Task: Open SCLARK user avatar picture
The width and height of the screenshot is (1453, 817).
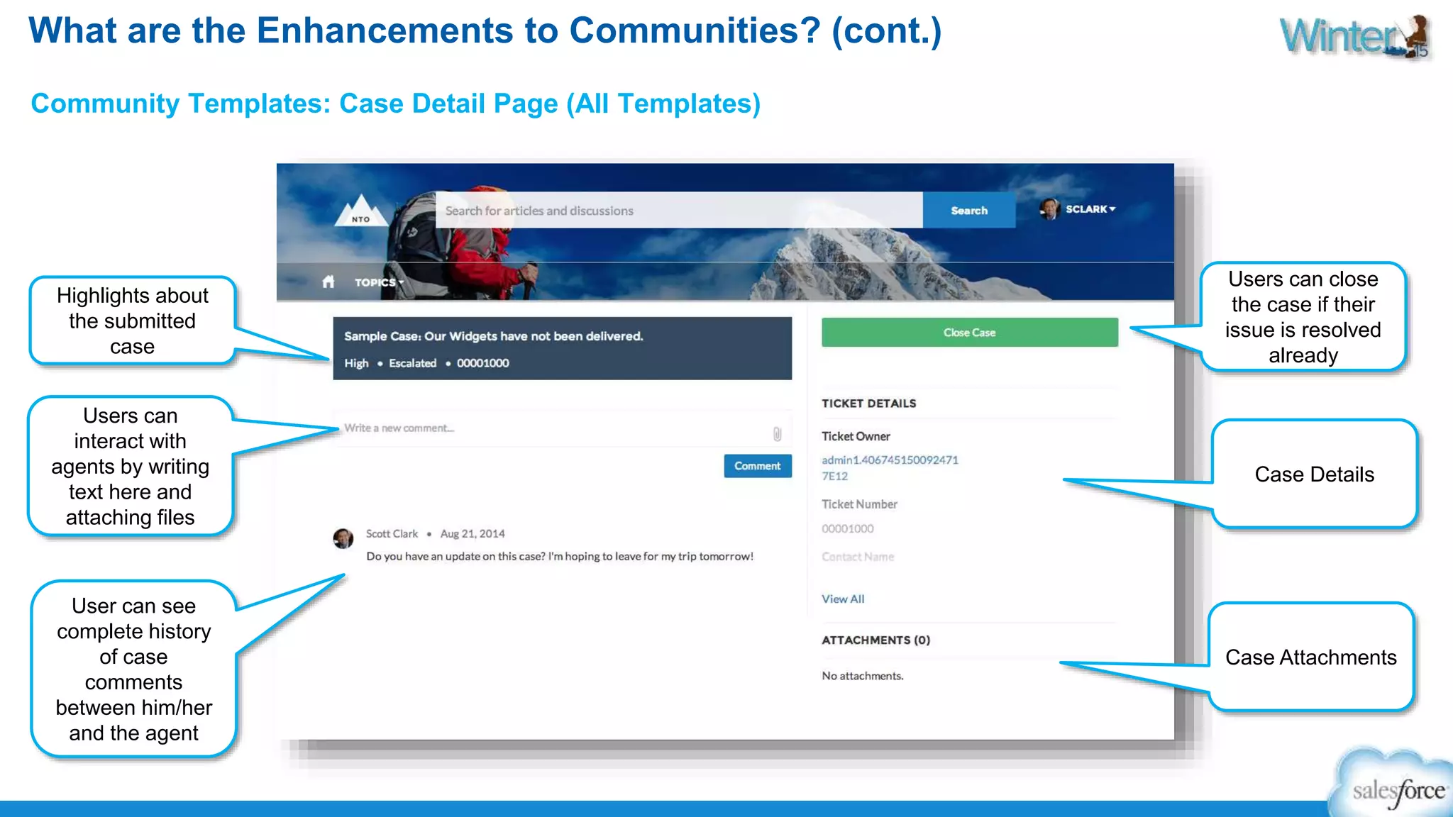Action: tap(1049, 209)
